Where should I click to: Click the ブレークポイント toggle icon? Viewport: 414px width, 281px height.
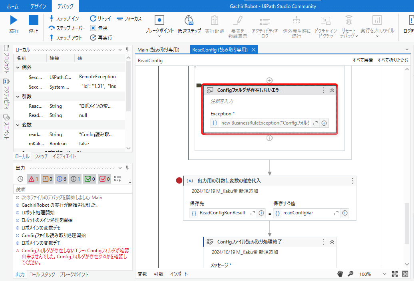tap(159, 20)
